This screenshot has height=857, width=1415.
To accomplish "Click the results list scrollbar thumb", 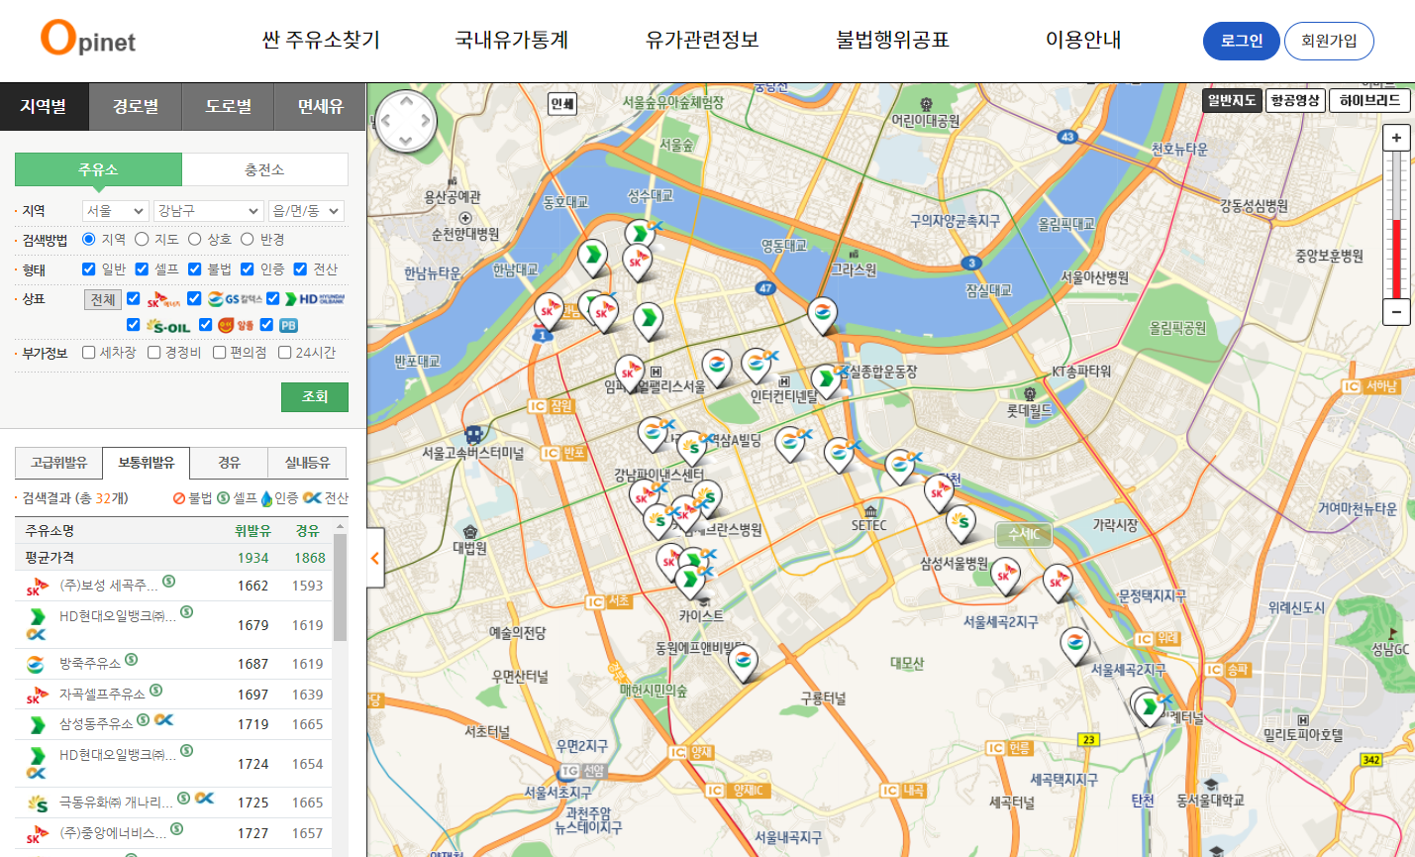I will click(x=341, y=588).
